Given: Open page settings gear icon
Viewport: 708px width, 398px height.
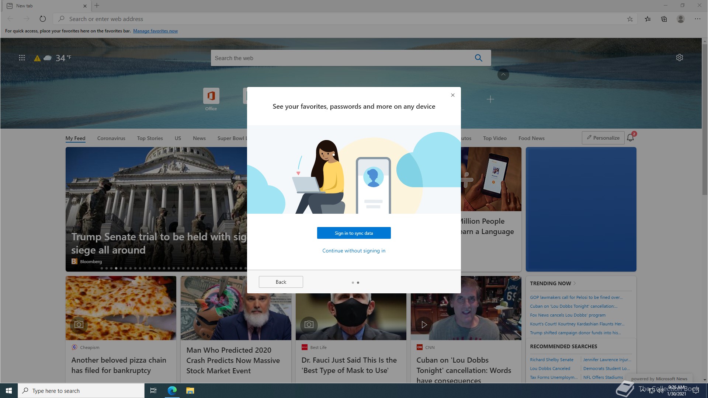Looking at the screenshot, I should click(680, 57).
